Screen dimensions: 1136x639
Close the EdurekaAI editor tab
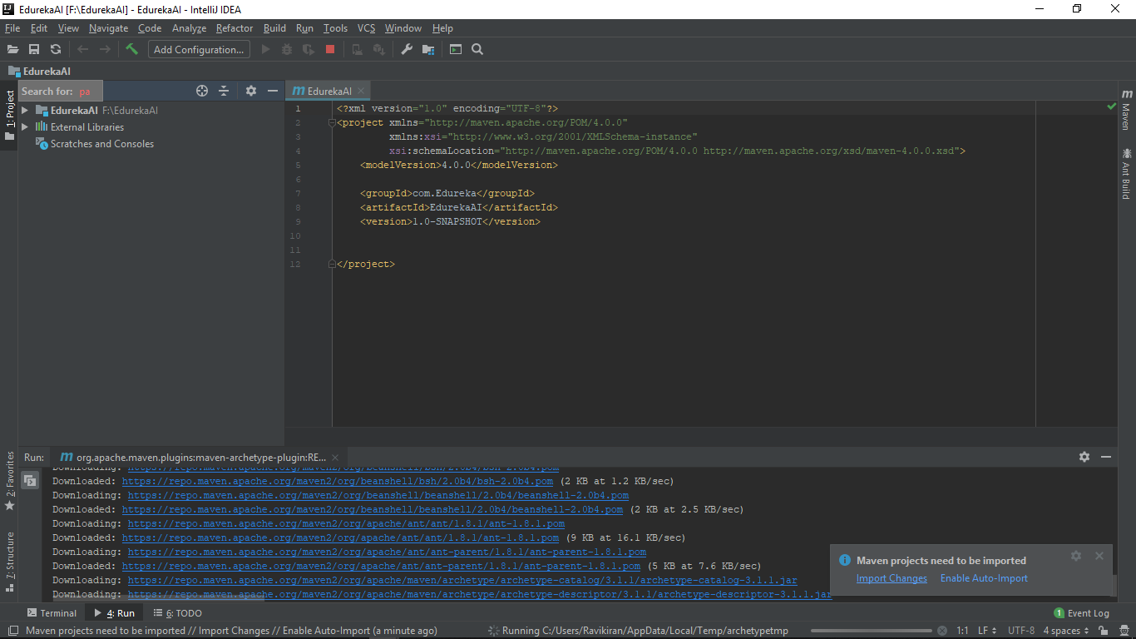coord(362,91)
